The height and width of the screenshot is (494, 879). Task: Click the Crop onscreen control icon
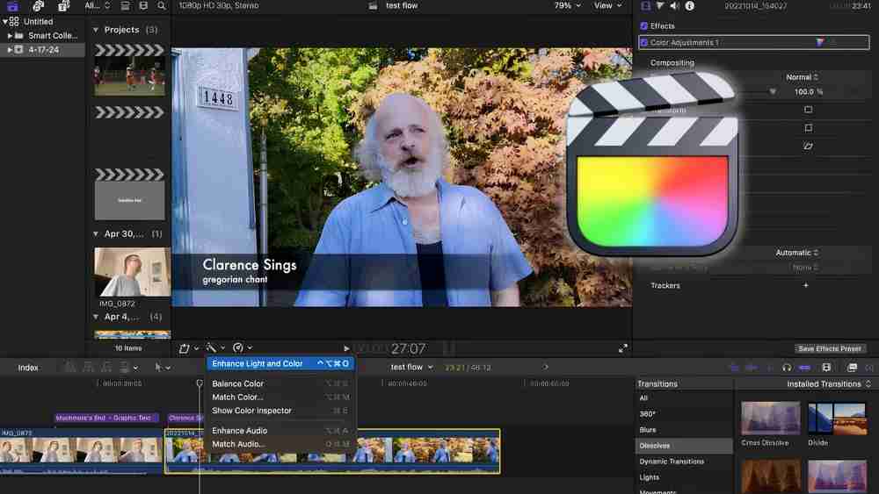tap(808, 128)
